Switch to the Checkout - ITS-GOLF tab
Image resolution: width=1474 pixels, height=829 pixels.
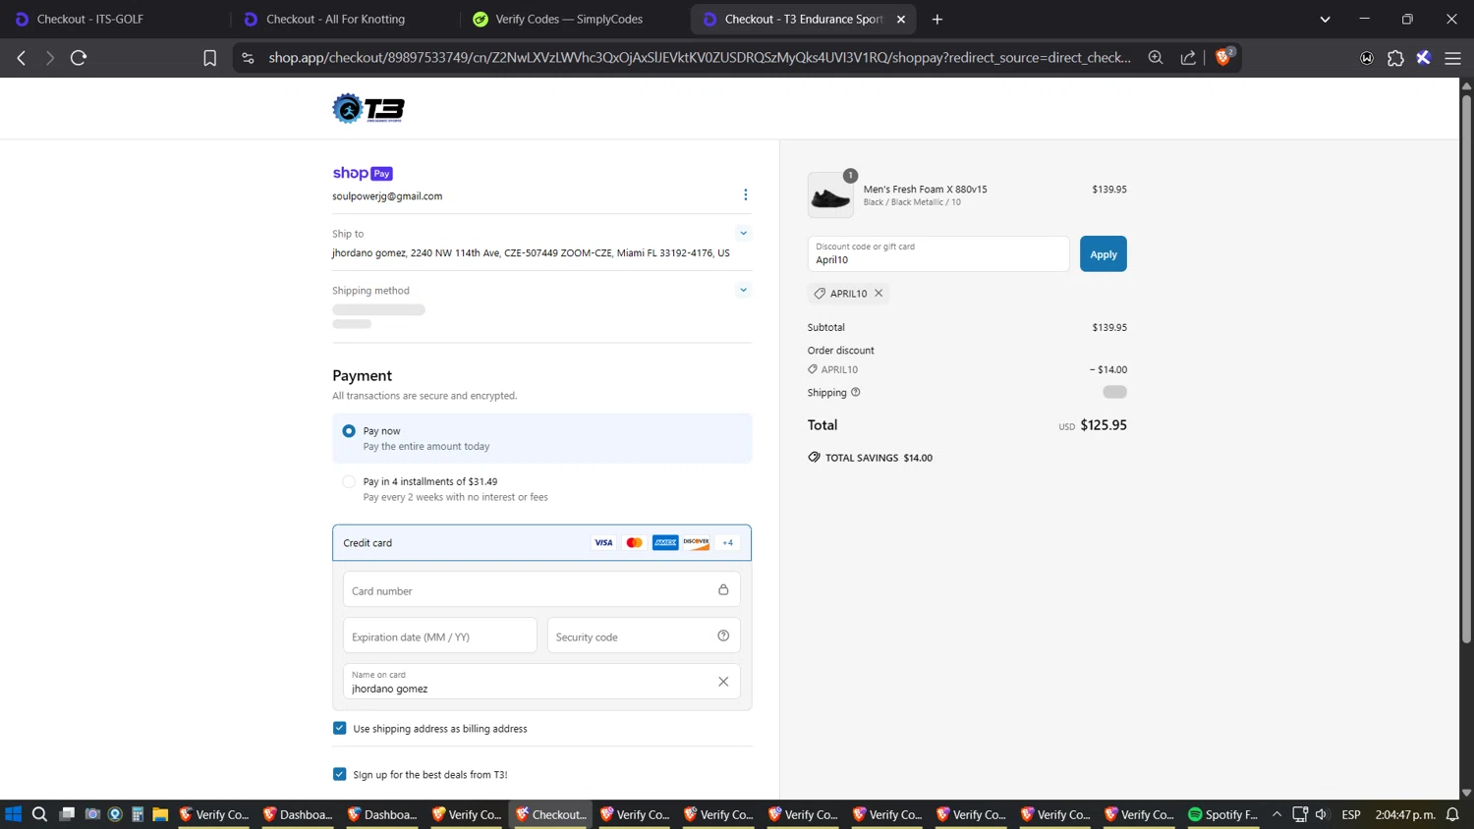[x=114, y=19]
